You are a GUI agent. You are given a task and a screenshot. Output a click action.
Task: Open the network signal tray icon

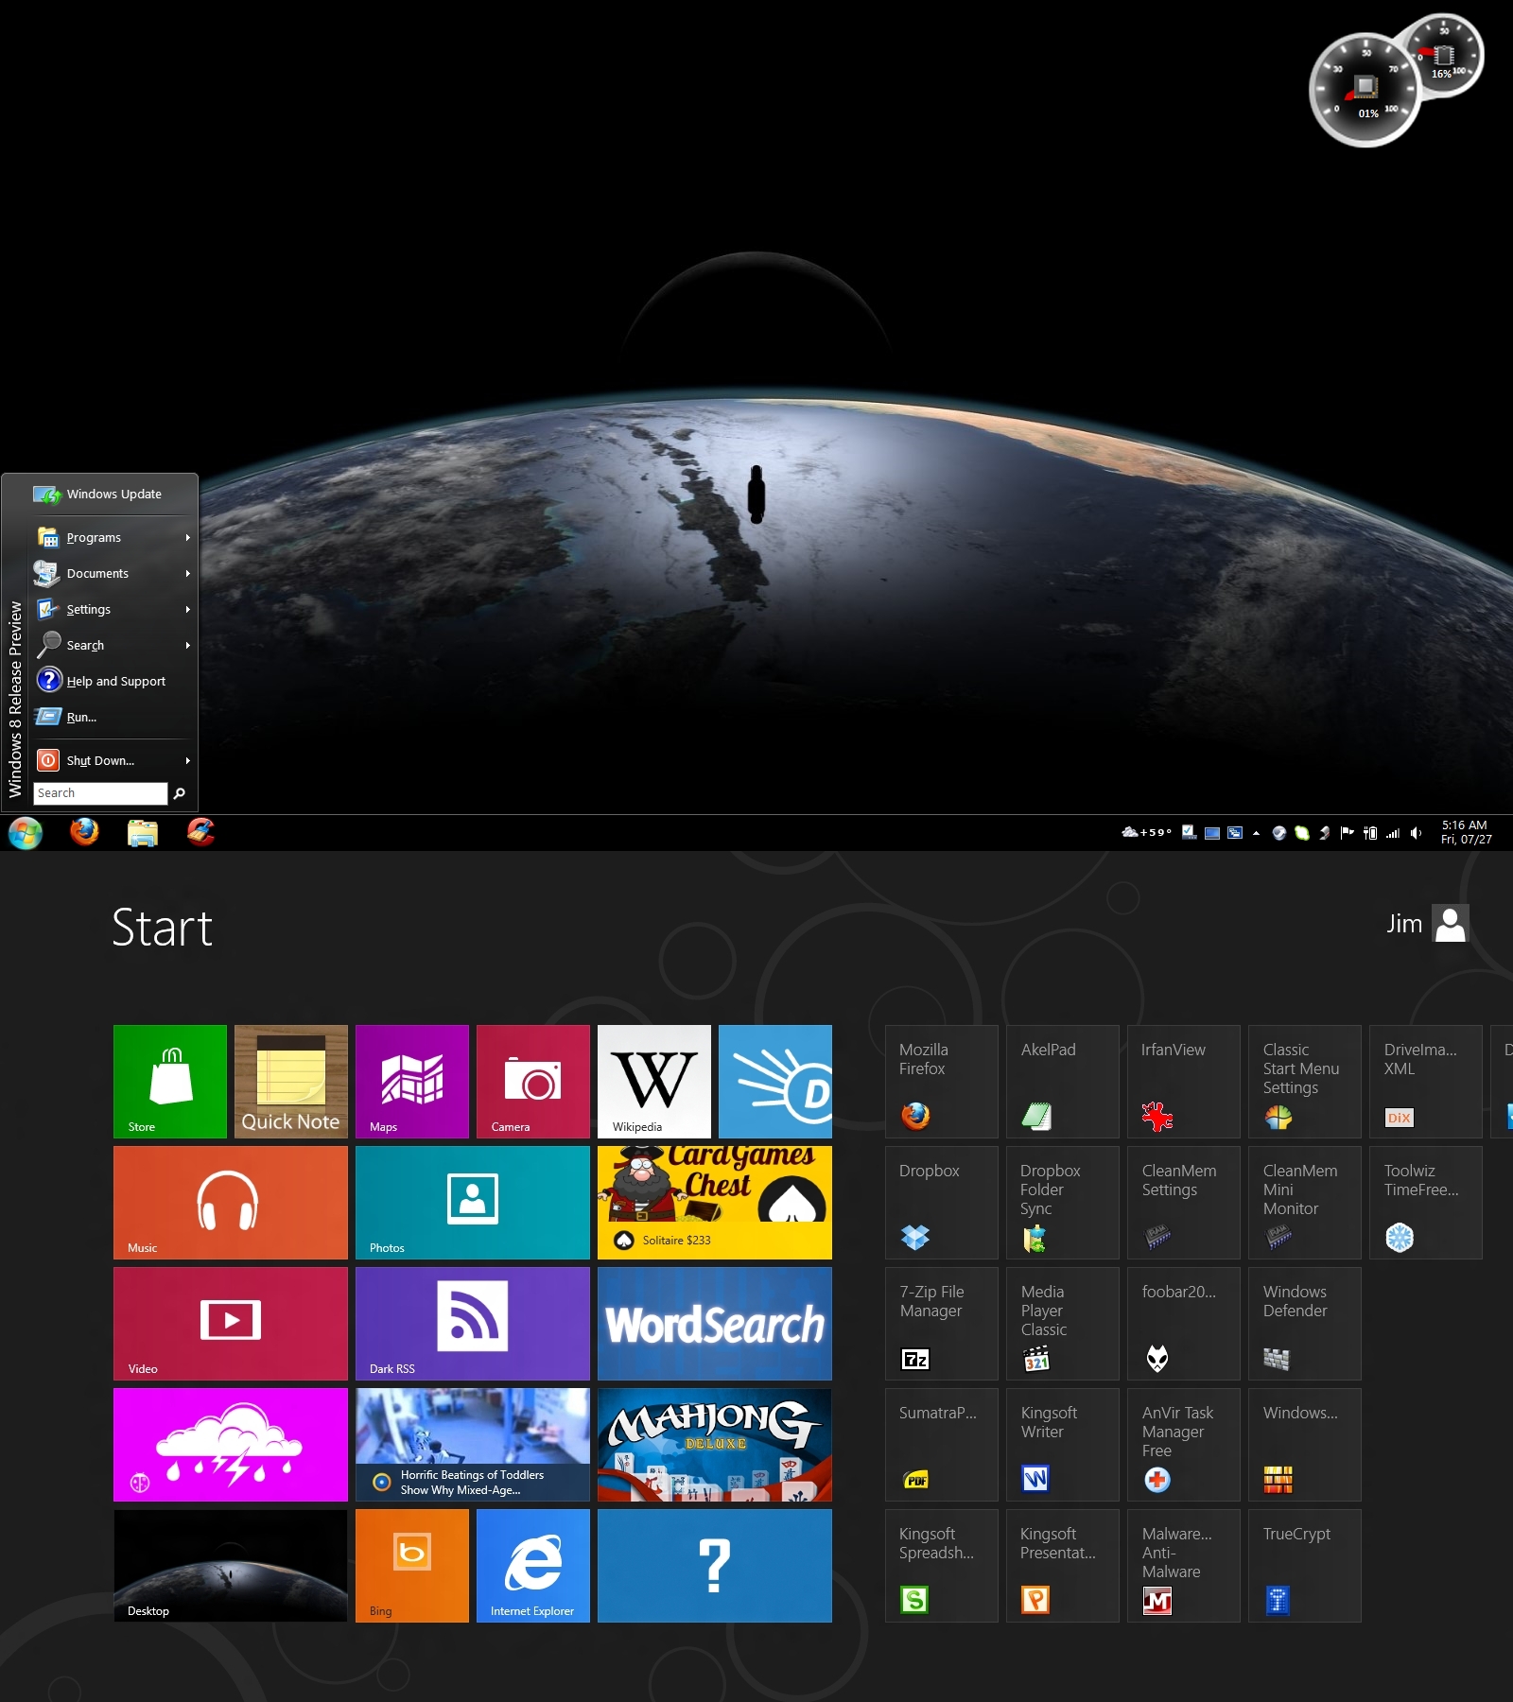click(x=1393, y=833)
